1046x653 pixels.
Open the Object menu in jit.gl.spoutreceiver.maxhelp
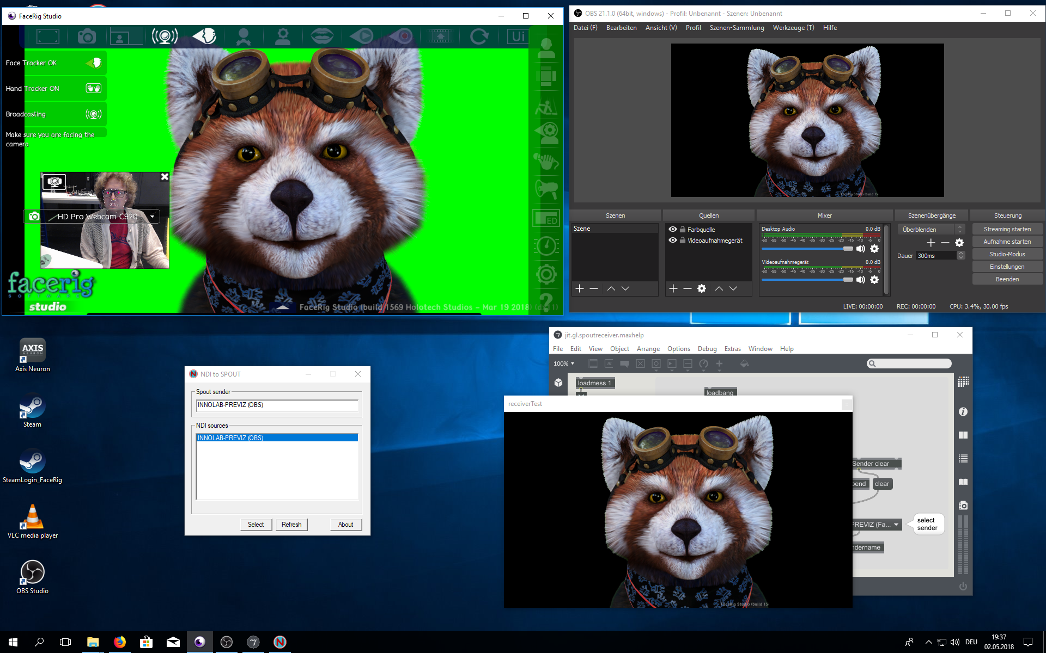click(x=619, y=348)
